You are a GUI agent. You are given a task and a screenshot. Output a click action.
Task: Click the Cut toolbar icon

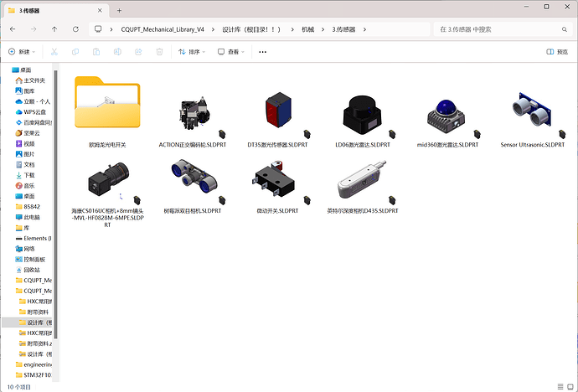[x=54, y=52]
